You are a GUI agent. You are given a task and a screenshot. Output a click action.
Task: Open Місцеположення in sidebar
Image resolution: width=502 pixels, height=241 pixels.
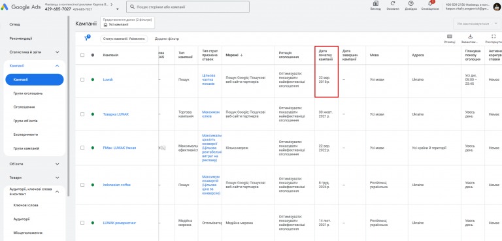28,233
